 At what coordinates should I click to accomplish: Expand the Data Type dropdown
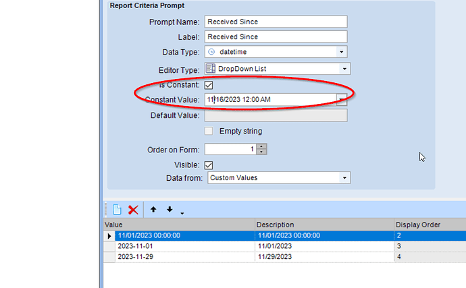(342, 52)
